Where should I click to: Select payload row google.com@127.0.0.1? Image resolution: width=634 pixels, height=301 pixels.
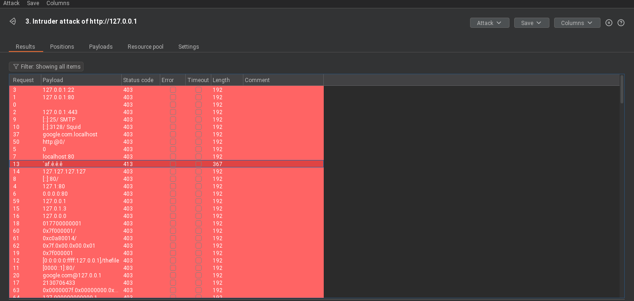click(166, 275)
